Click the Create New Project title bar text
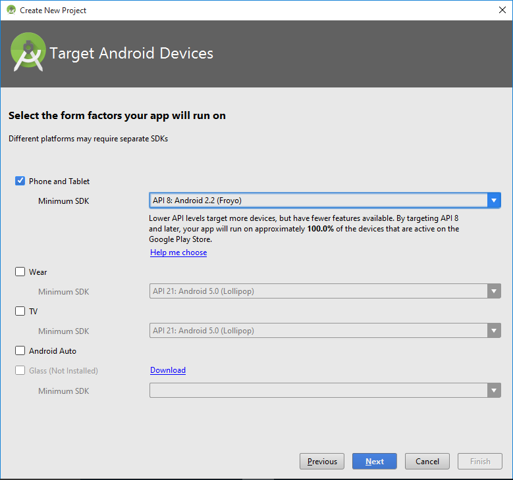The image size is (513, 480). 53,10
